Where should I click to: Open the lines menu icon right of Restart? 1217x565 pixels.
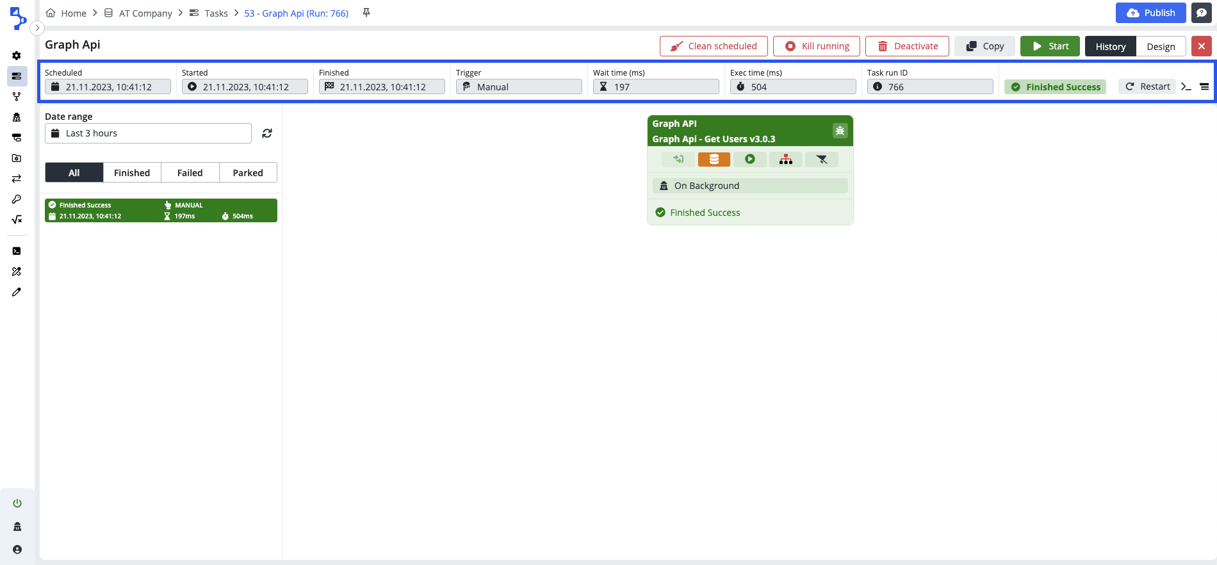click(x=1204, y=87)
